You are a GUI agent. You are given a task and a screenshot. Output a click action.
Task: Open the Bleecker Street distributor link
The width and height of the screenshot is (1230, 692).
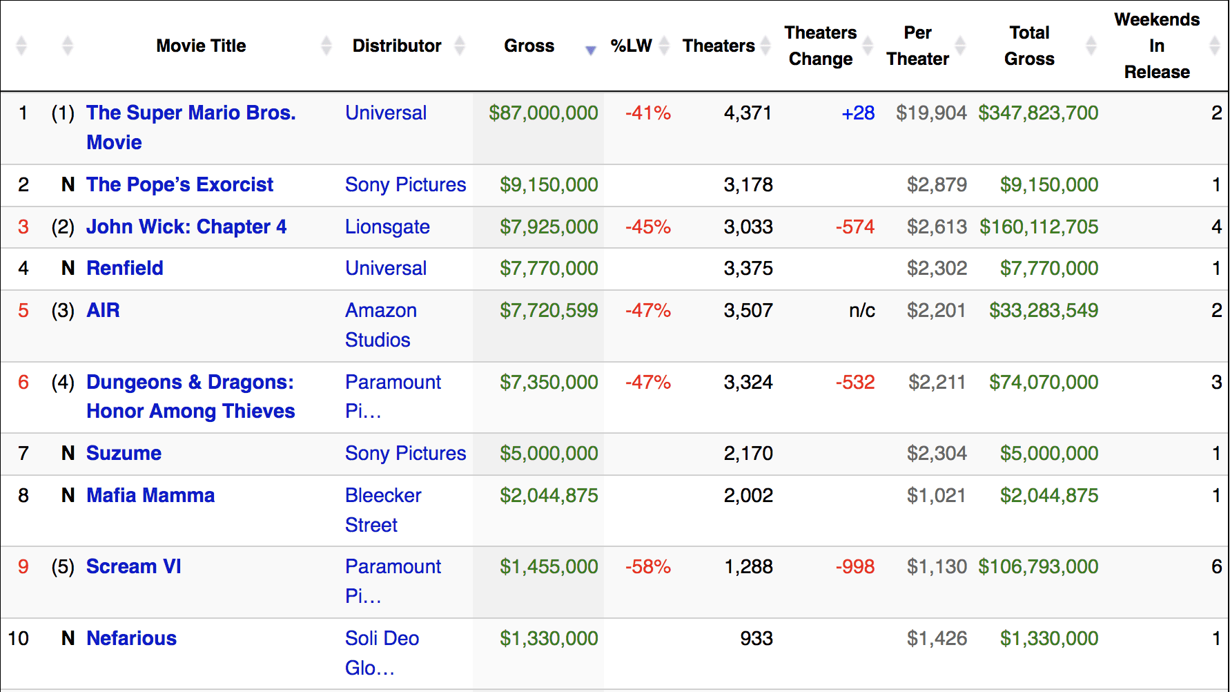[383, 510]
